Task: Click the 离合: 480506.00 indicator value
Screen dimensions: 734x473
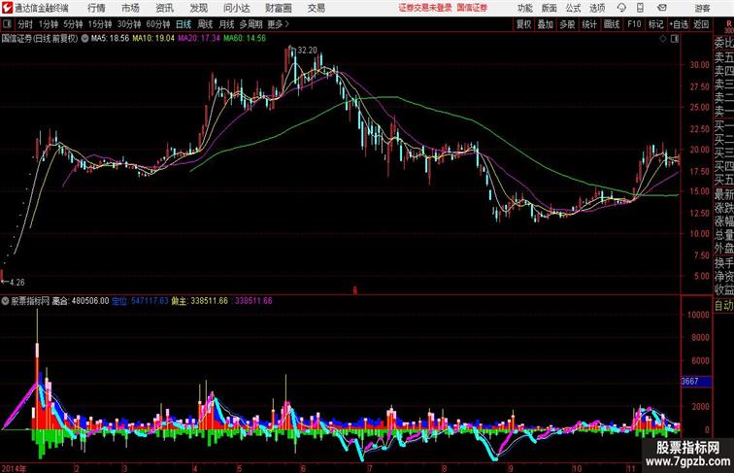Action: pos(81,301)
